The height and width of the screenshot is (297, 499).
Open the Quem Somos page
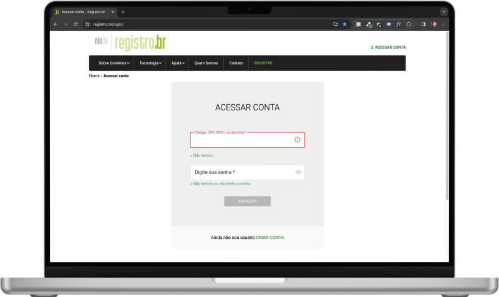[x=205, y=63]
